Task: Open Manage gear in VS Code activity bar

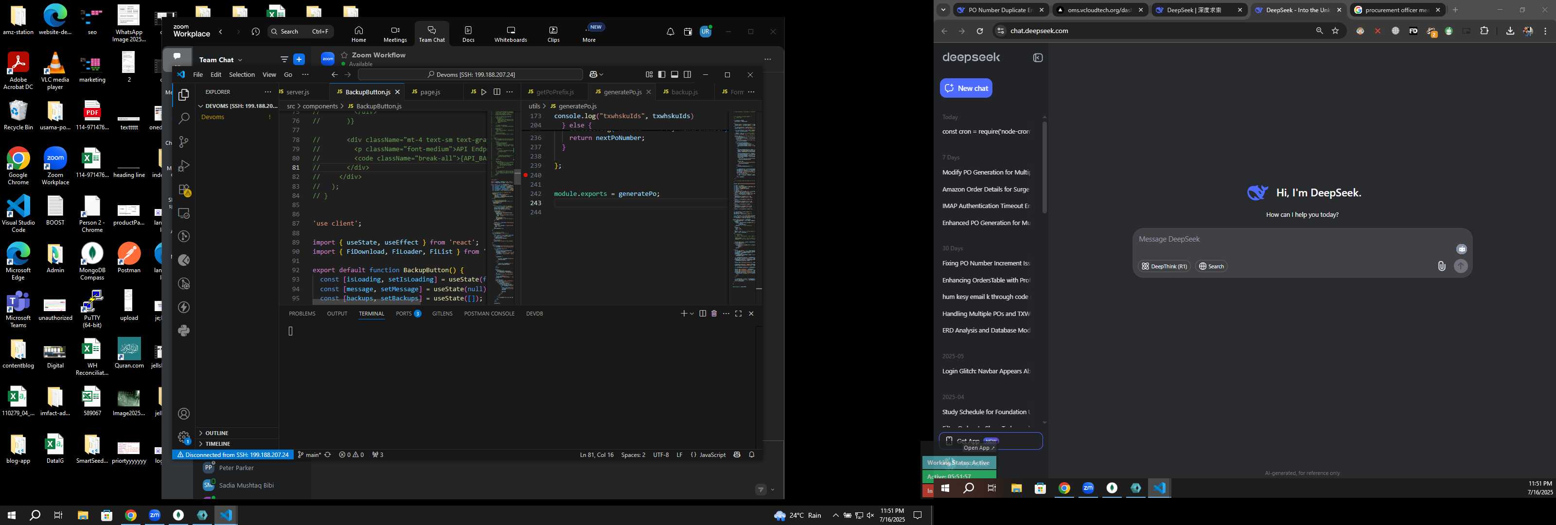Action: coord(184,437)
